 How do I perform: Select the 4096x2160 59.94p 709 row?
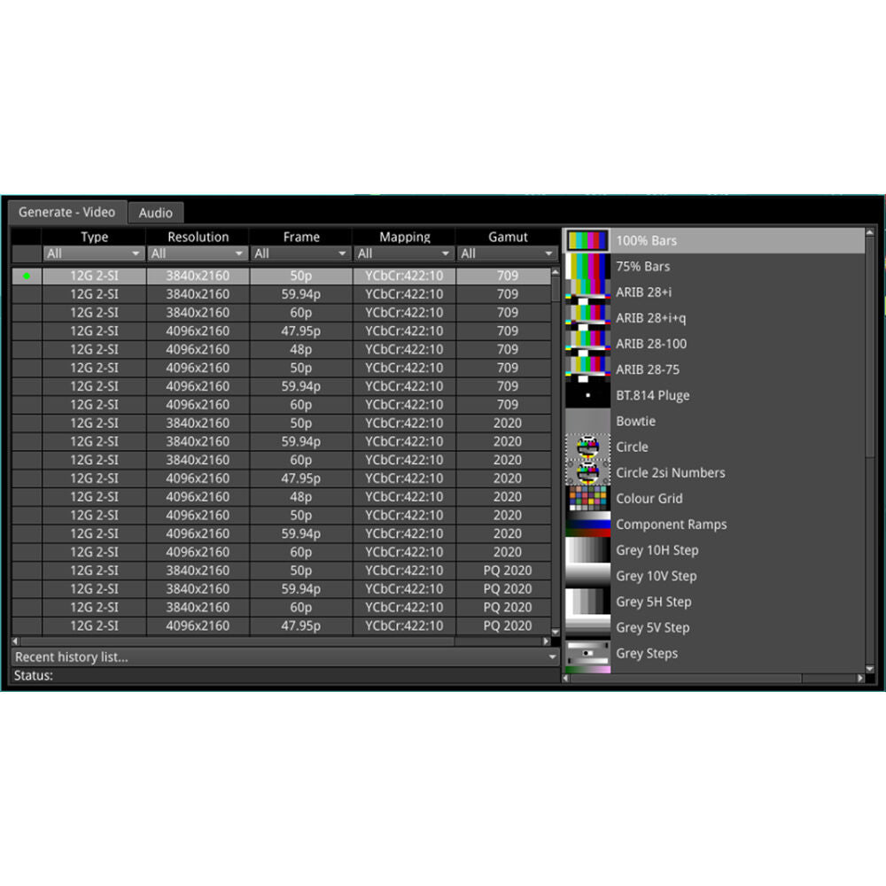click(282, 386)
